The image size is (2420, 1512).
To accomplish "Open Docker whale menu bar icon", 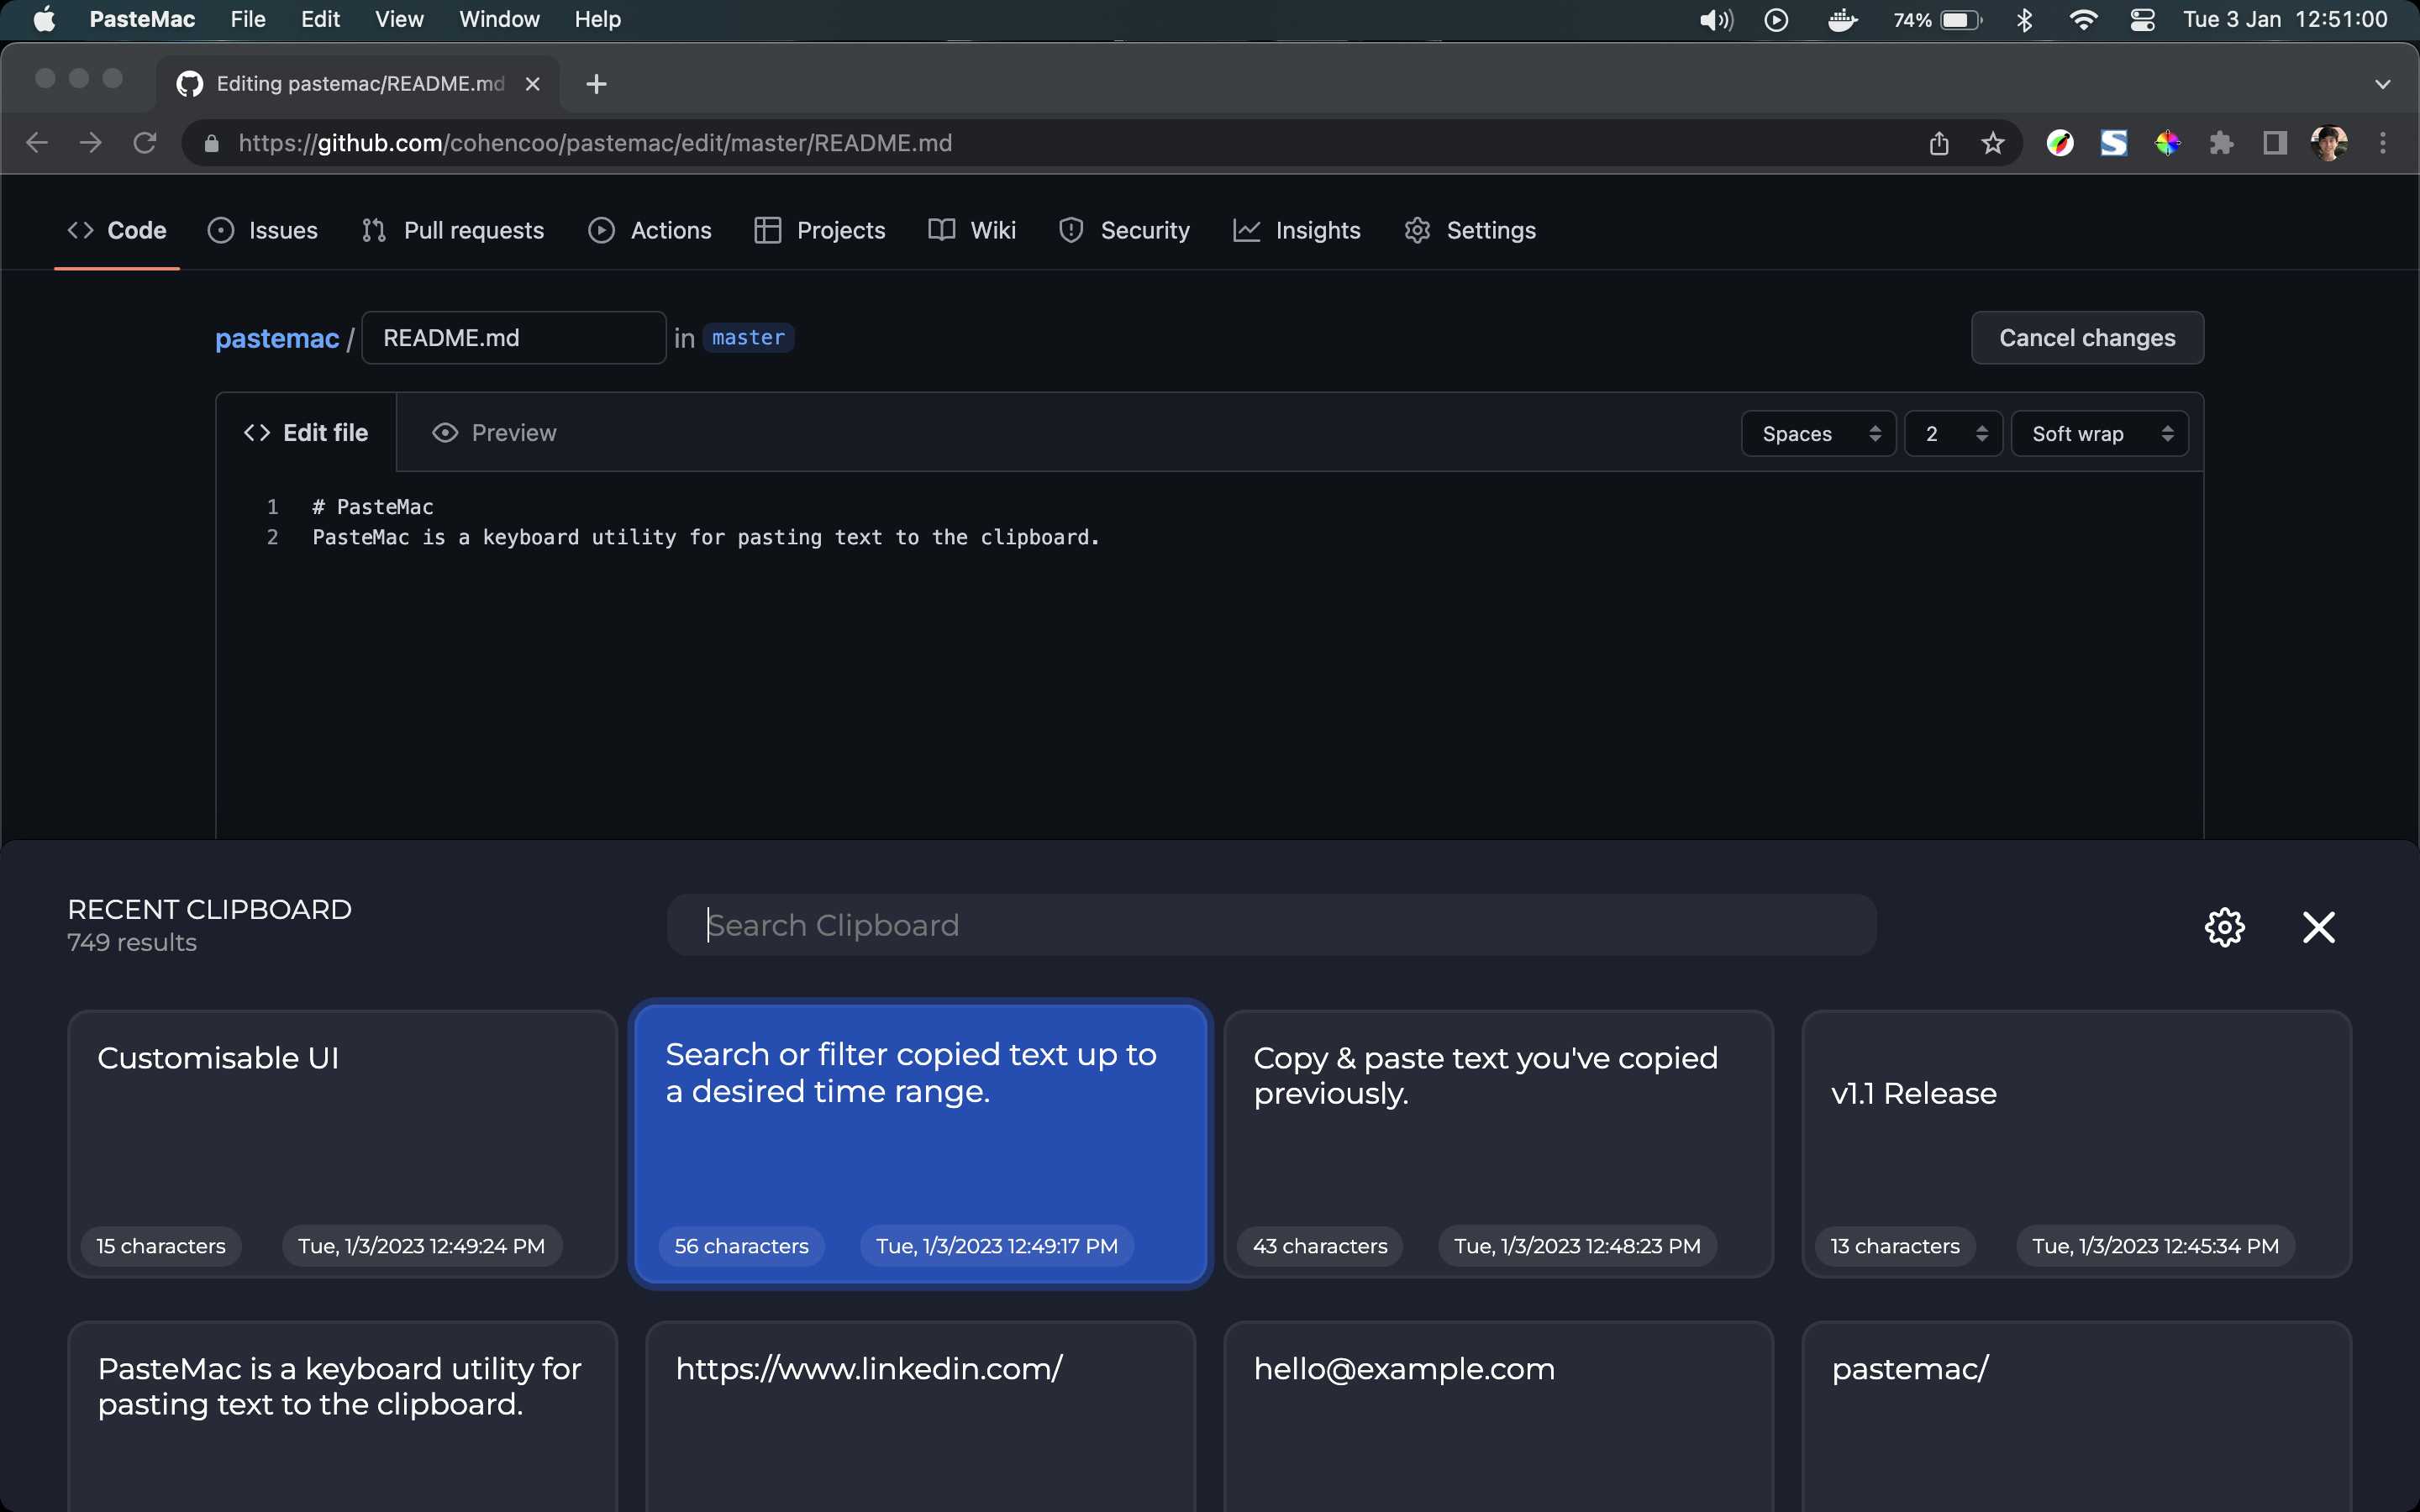I will [1842, 20].
